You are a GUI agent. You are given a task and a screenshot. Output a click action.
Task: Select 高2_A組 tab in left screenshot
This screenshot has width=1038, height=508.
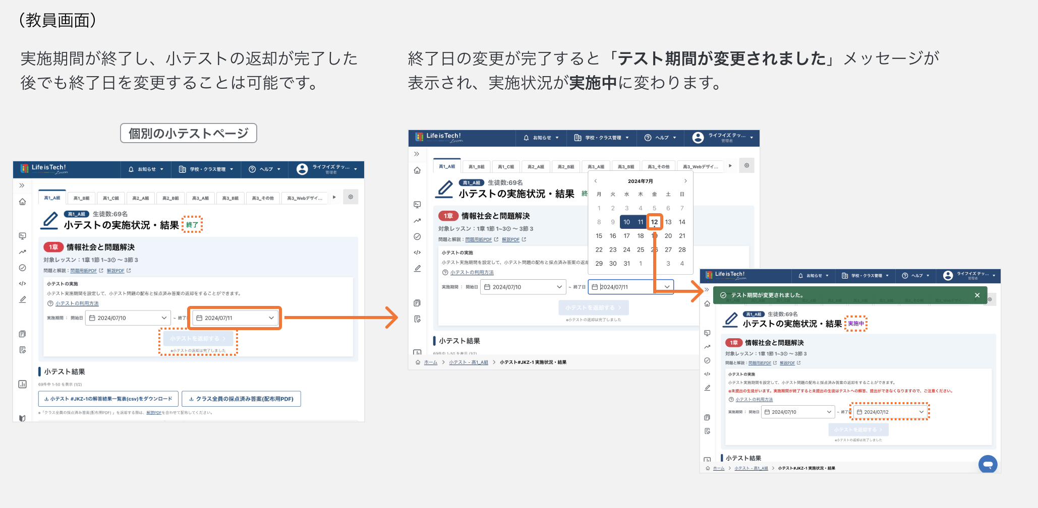[x=141, y=198]
